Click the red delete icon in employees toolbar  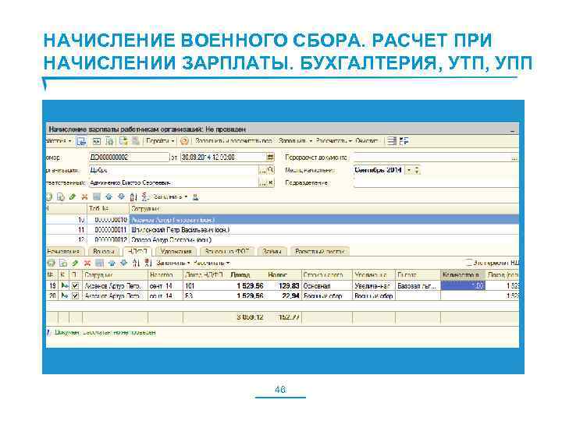(x=84, y=197)
